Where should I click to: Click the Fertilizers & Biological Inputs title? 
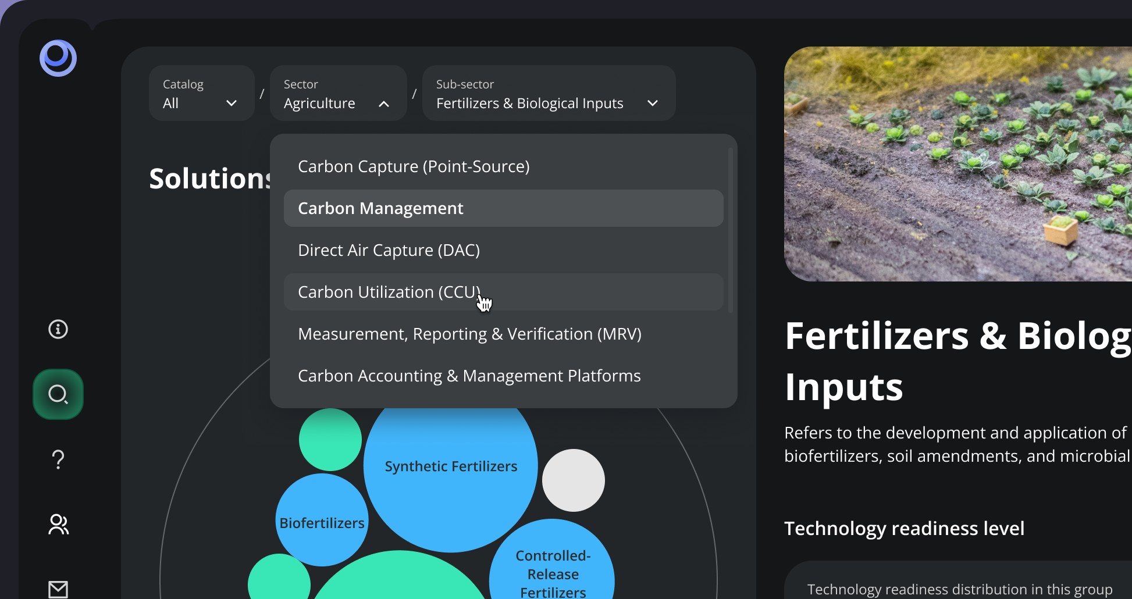(x=958, y=361)
